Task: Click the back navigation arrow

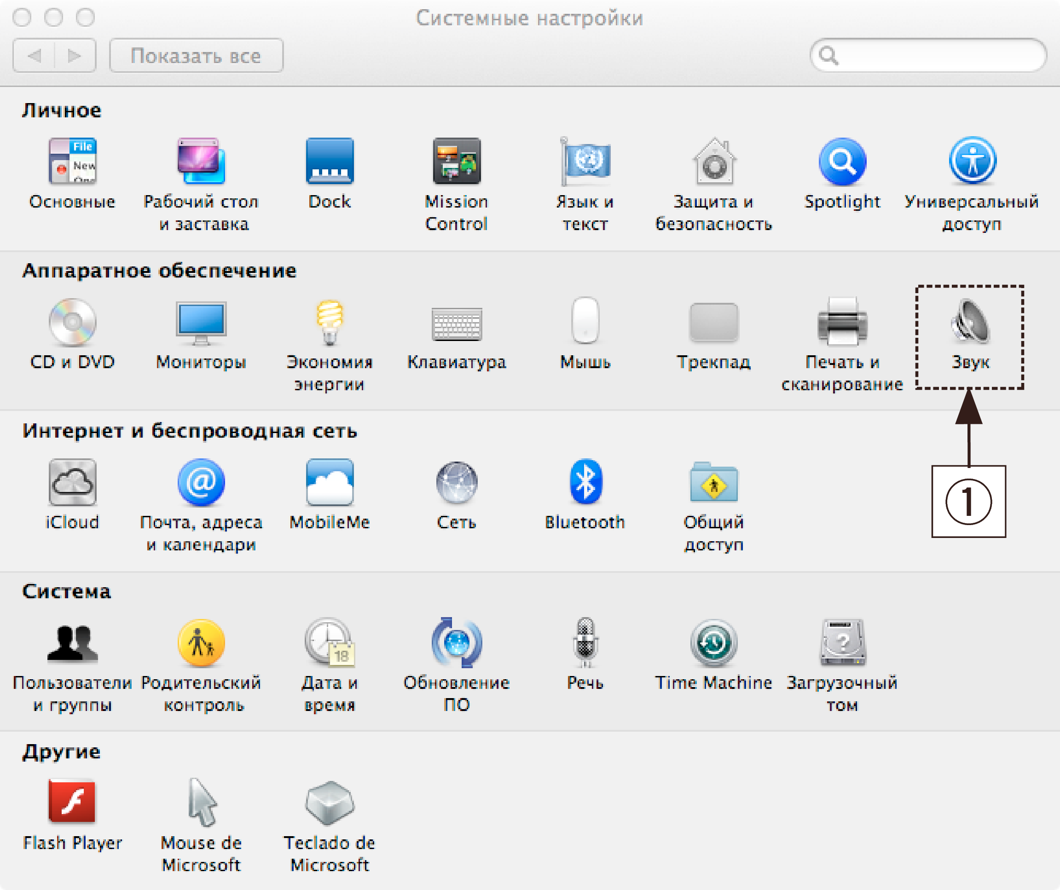Action: [34, 56]
